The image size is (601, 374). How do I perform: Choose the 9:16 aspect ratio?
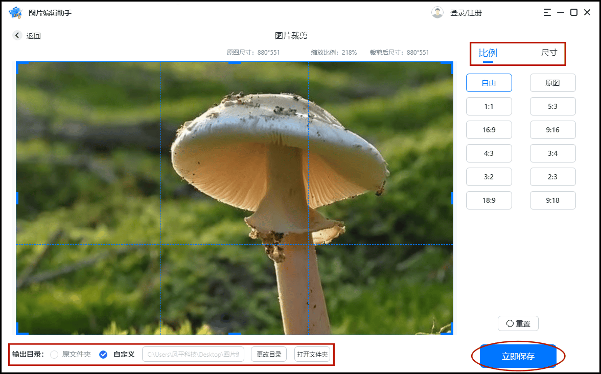552,130
